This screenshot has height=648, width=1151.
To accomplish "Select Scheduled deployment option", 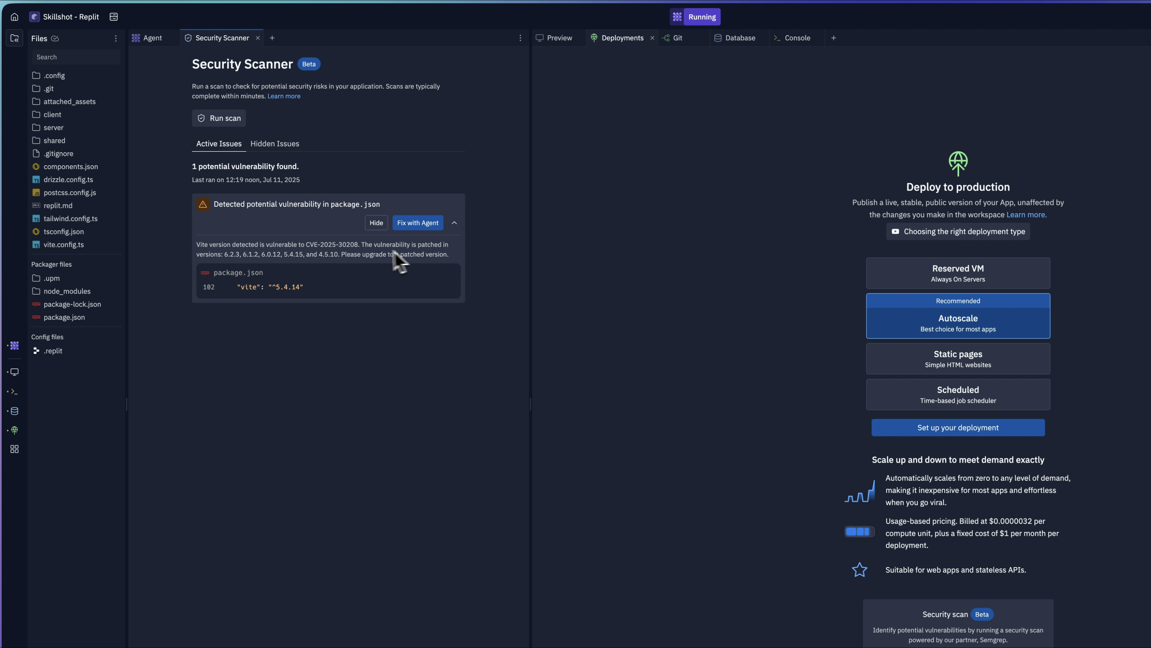I will (958, 394).
